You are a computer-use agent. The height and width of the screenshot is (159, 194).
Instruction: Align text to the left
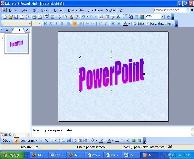coord(69,23)
